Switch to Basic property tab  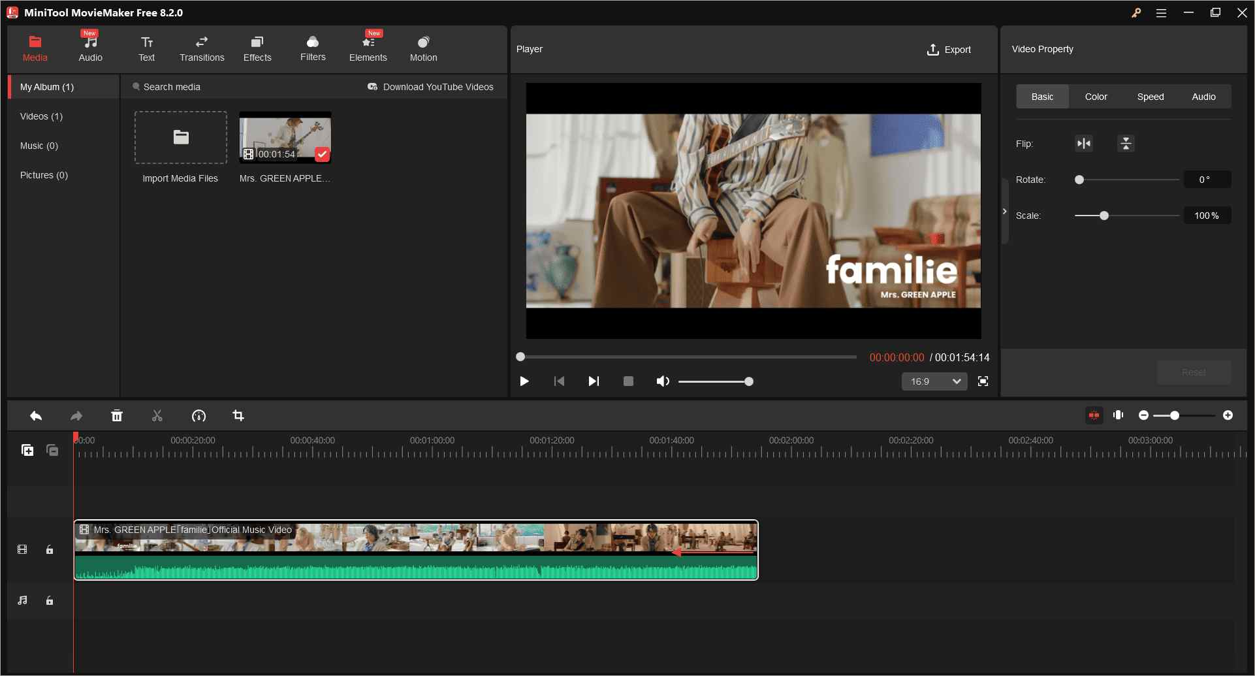coord(1042,97)
